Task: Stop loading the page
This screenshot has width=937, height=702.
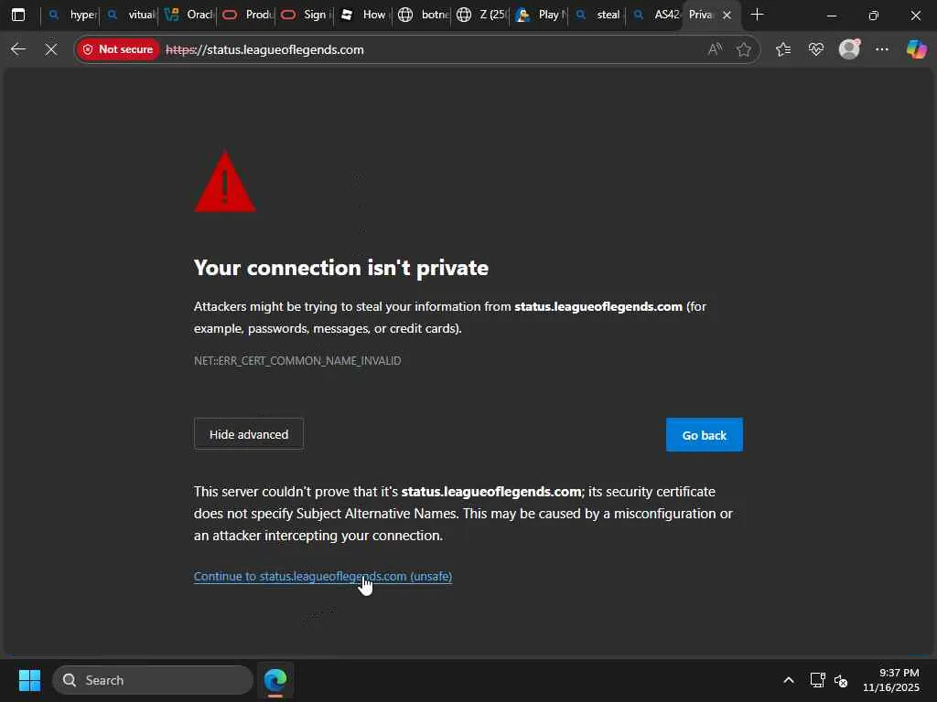Action: point(51,49)
